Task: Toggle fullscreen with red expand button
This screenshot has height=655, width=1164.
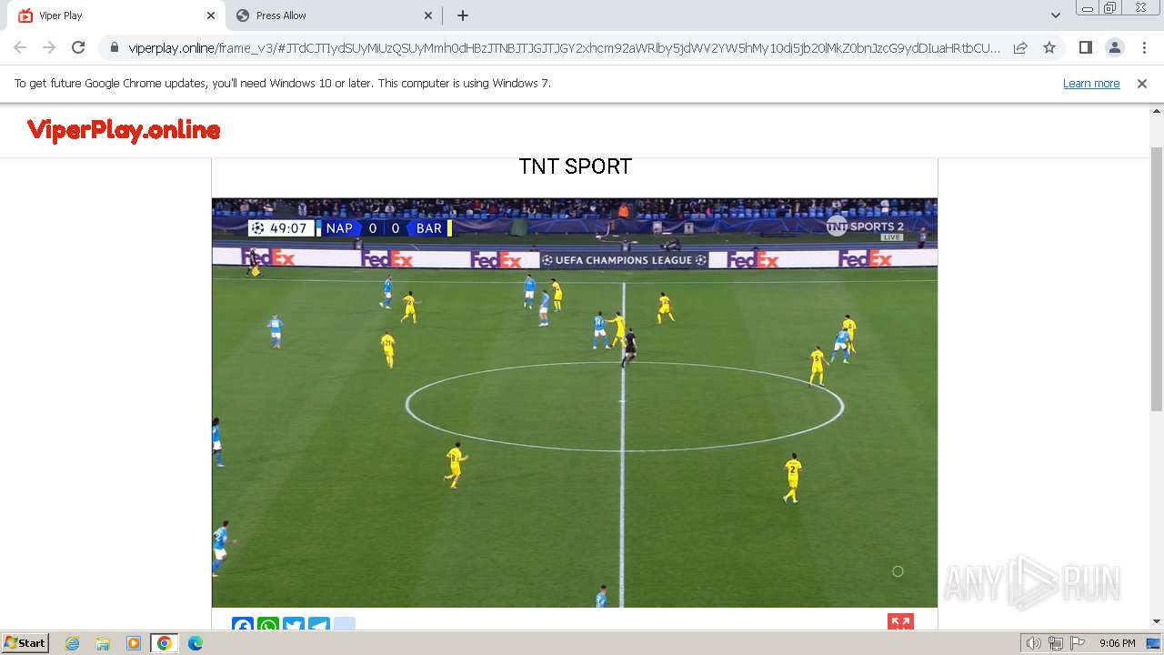Action: pyautogui.click(x=900, y=622)
